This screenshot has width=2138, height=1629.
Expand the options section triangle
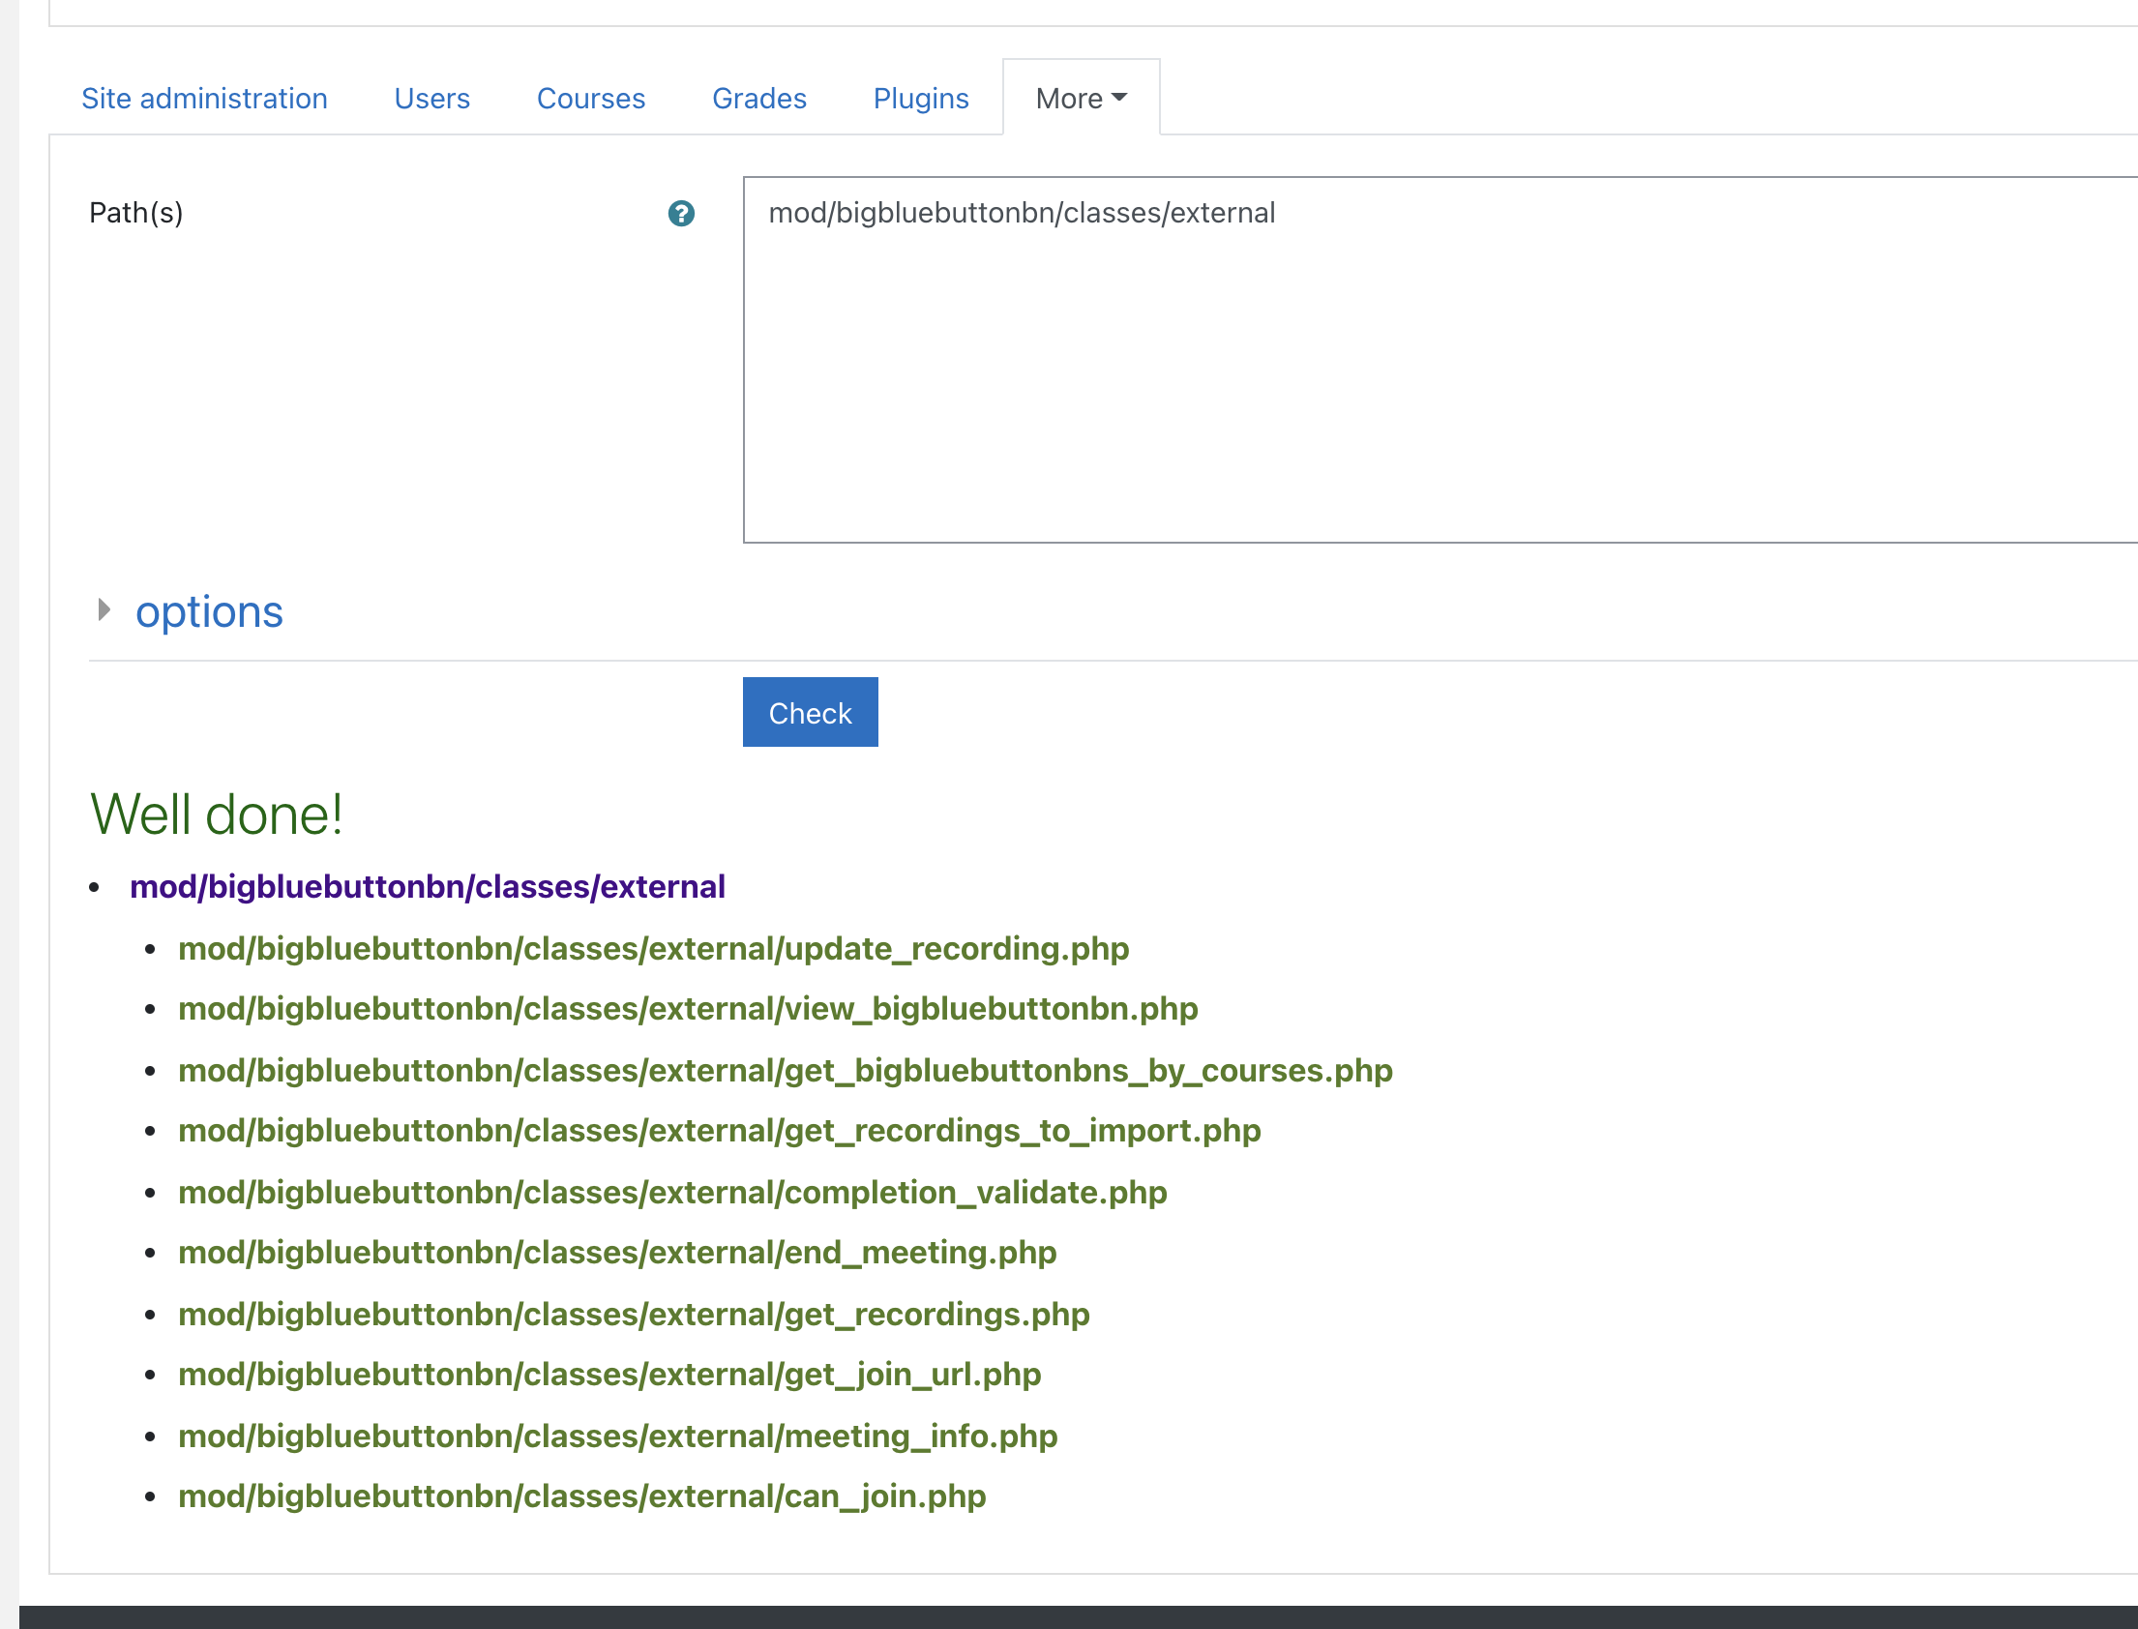pos(104,609)
